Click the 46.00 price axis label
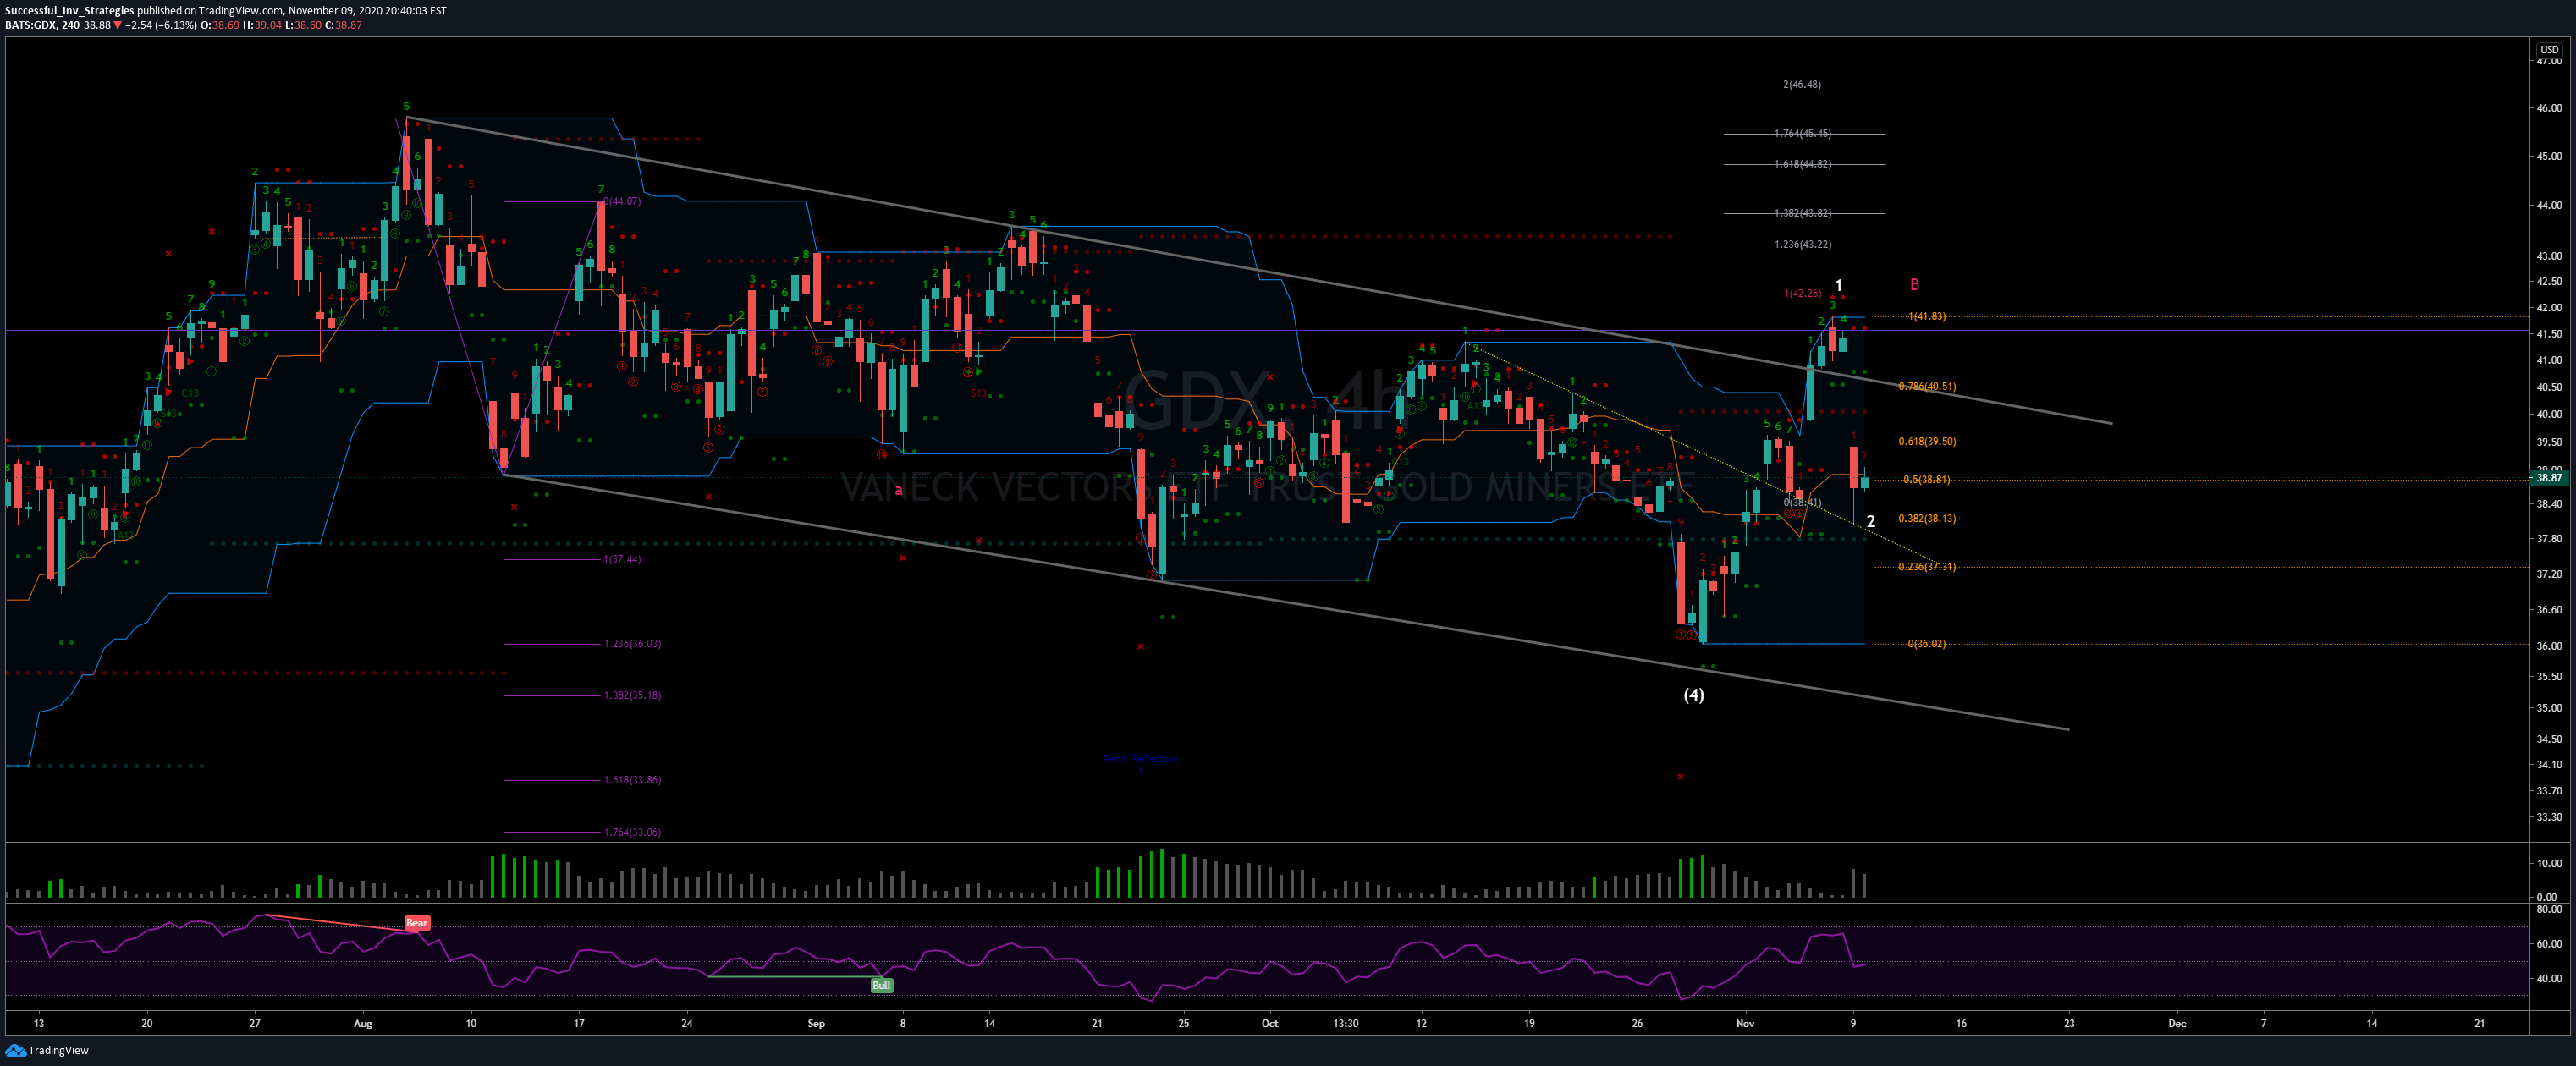The width and height of the screenshot is (2576, 1066). coord(2549,108)
